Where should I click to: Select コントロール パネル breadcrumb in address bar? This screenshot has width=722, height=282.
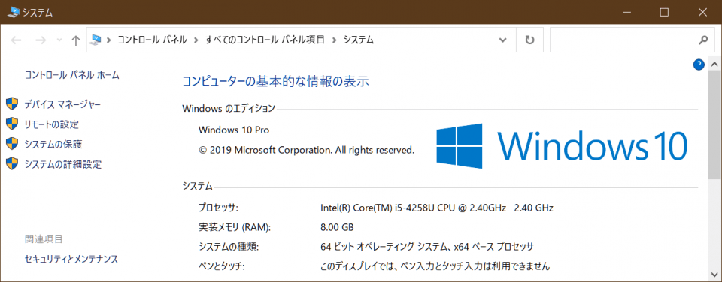[153, 40]
